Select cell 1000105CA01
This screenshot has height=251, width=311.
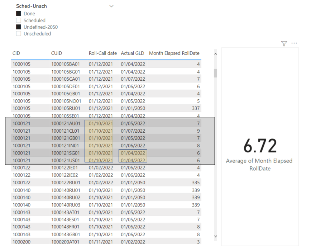pyautogui.click(x=66, y=79)
